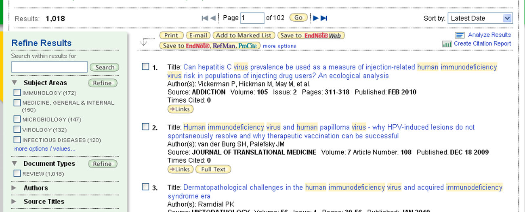
Task: Jump to the last results page
Action: click(x=324, y=18)
